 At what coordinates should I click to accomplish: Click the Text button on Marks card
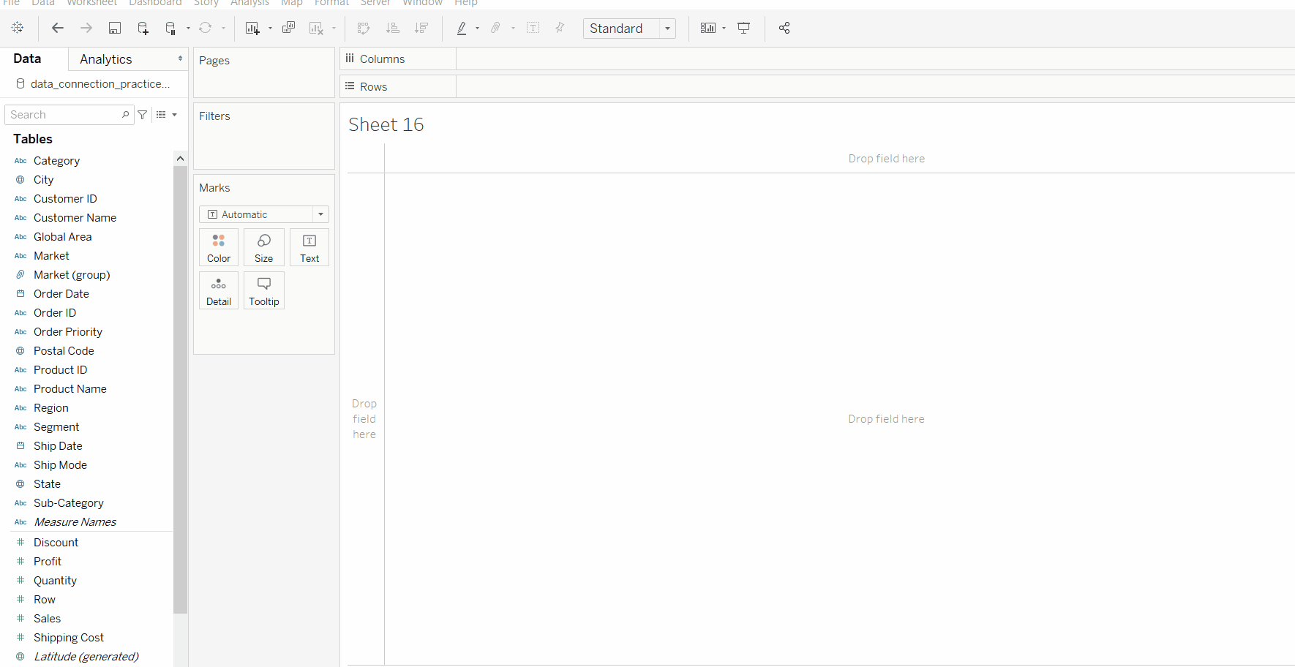(x=309, y=247)
